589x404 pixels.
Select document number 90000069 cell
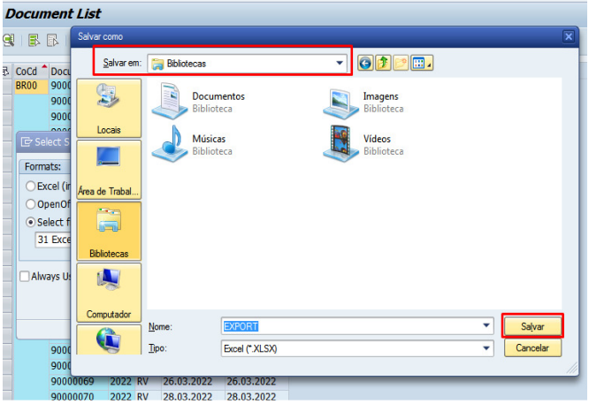(x=79, y=382)
